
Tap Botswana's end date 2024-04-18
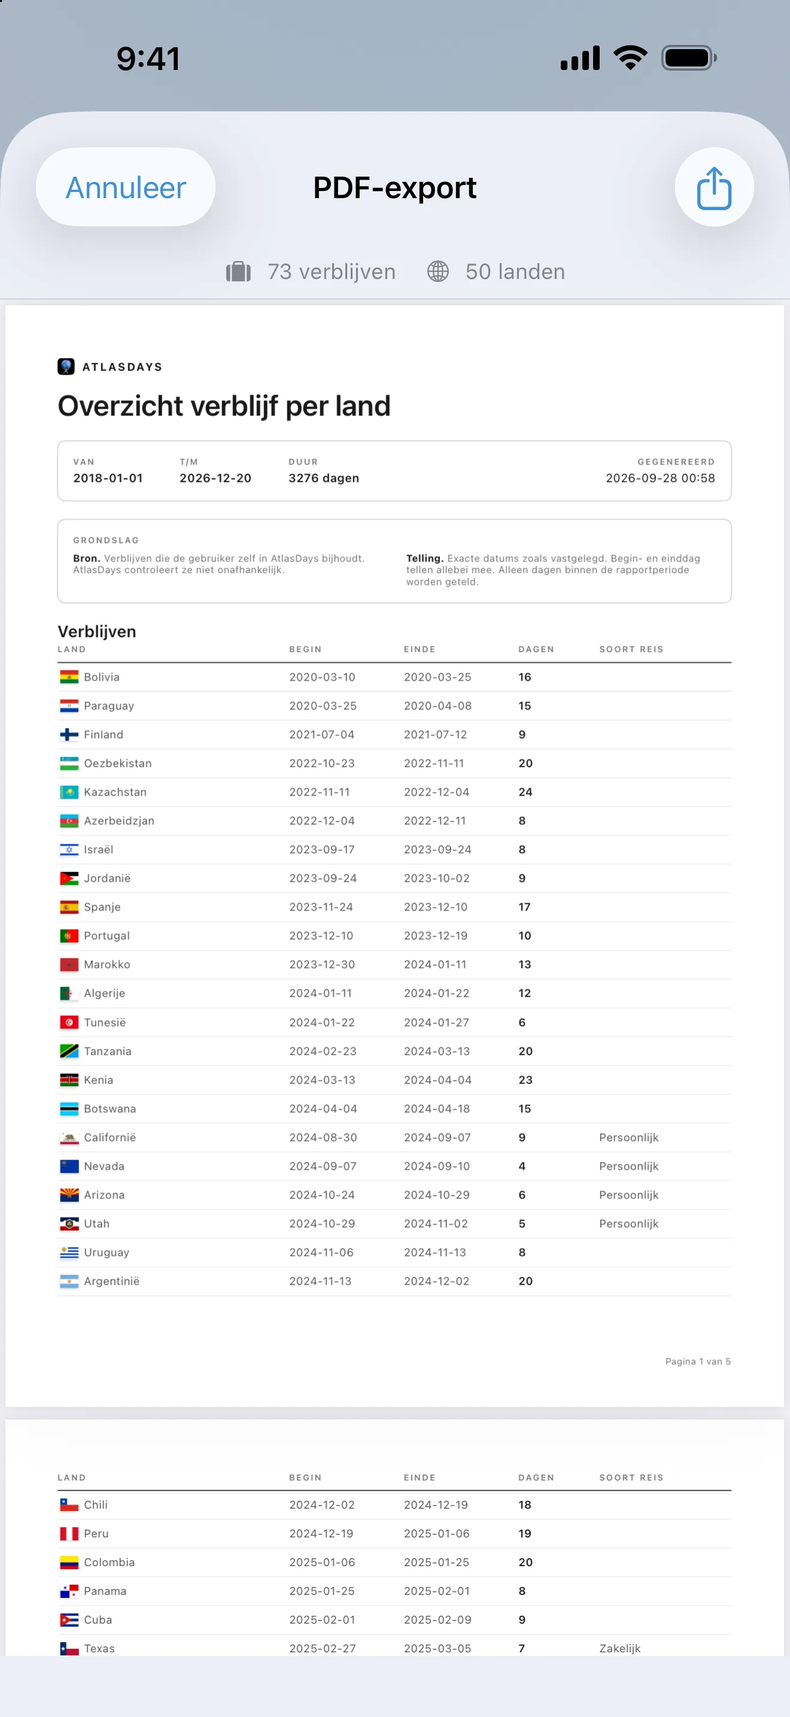[x=437, y=1109]
